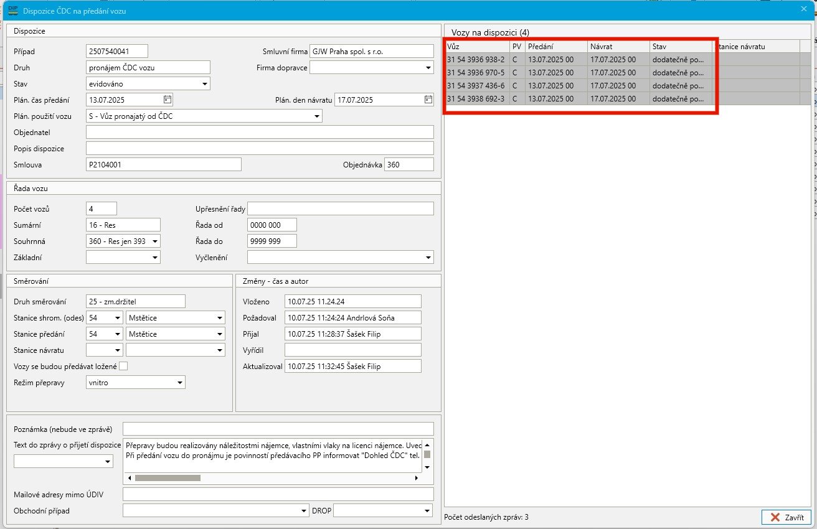Open calendar picker for Plán. den návratu
Viewport: 817px width, 529px height.
[428, 100]
